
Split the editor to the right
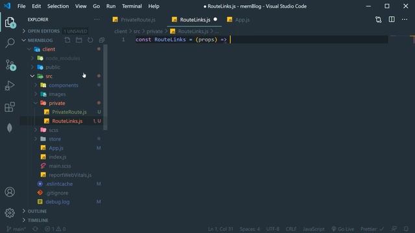click(x=392, y=19)
